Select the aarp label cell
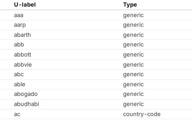Image resolution: width=192 pixels, height=120 pixels. [x=20, y=25]
